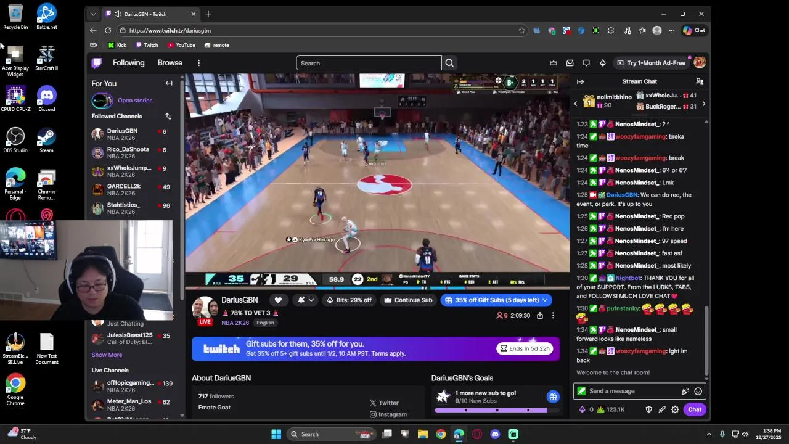Click the chat celebration party icon
Image resolution: width=789 pixels, height=444 pixels.
685,391
